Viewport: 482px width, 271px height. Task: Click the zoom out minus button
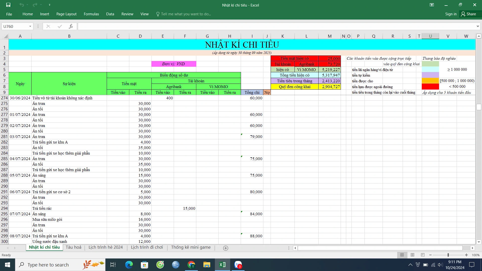[x=430, y=255]
